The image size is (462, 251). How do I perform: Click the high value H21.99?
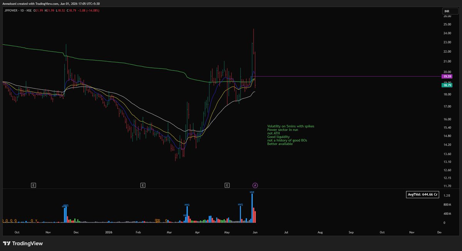(x=50, y=10)
